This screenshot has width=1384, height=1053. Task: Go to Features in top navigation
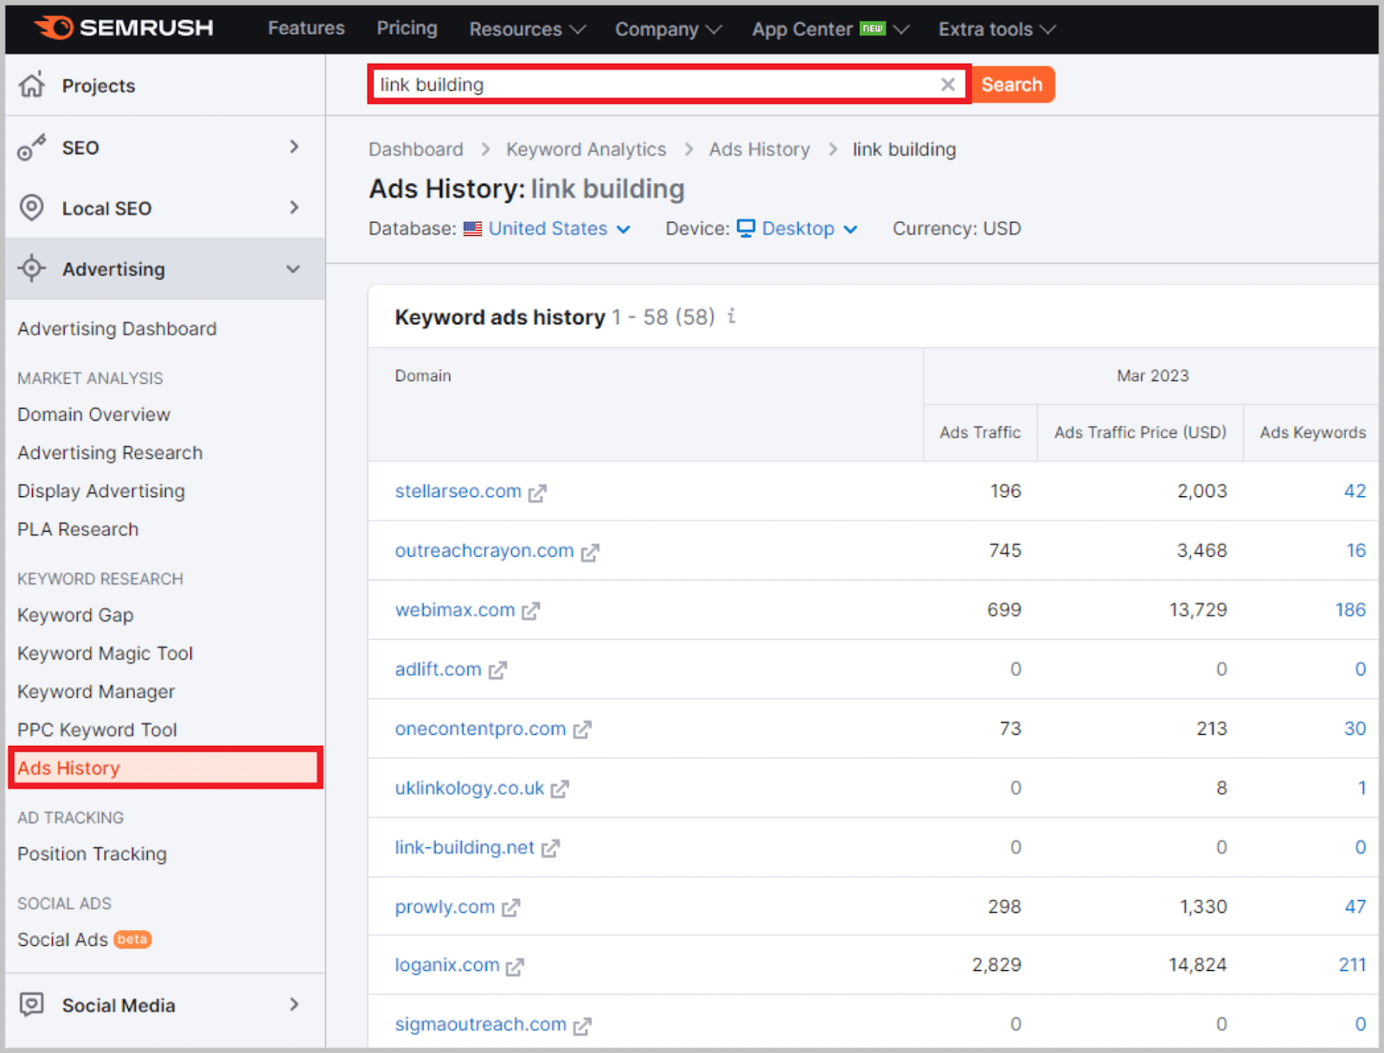click(306, 28)
